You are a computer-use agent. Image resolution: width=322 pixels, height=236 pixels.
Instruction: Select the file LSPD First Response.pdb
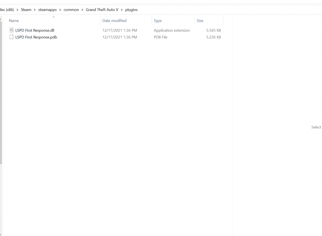36,37
